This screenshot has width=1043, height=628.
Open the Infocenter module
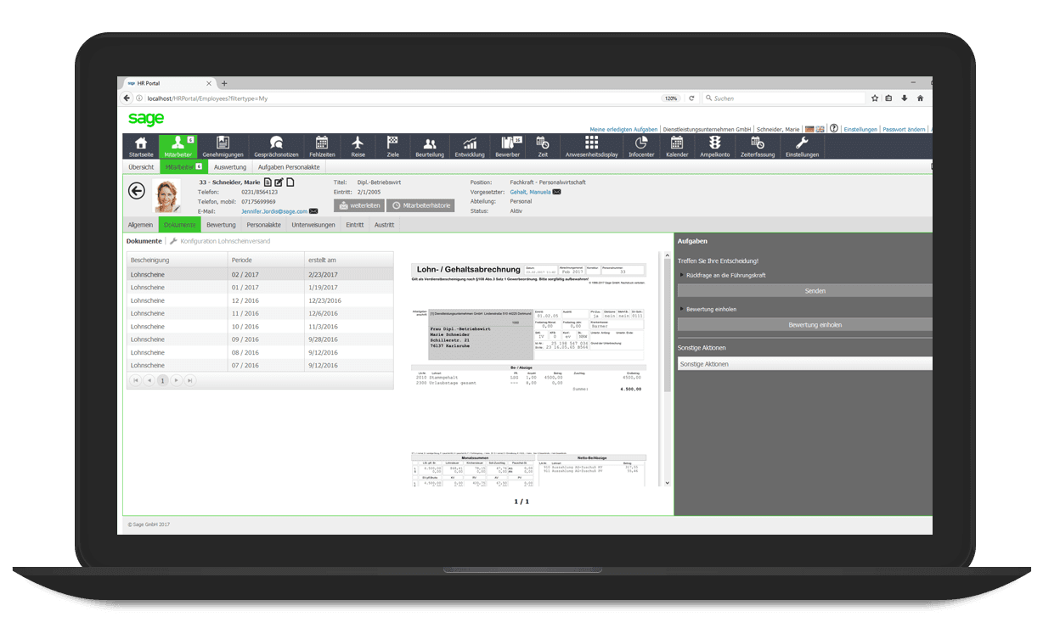point(640,146)
